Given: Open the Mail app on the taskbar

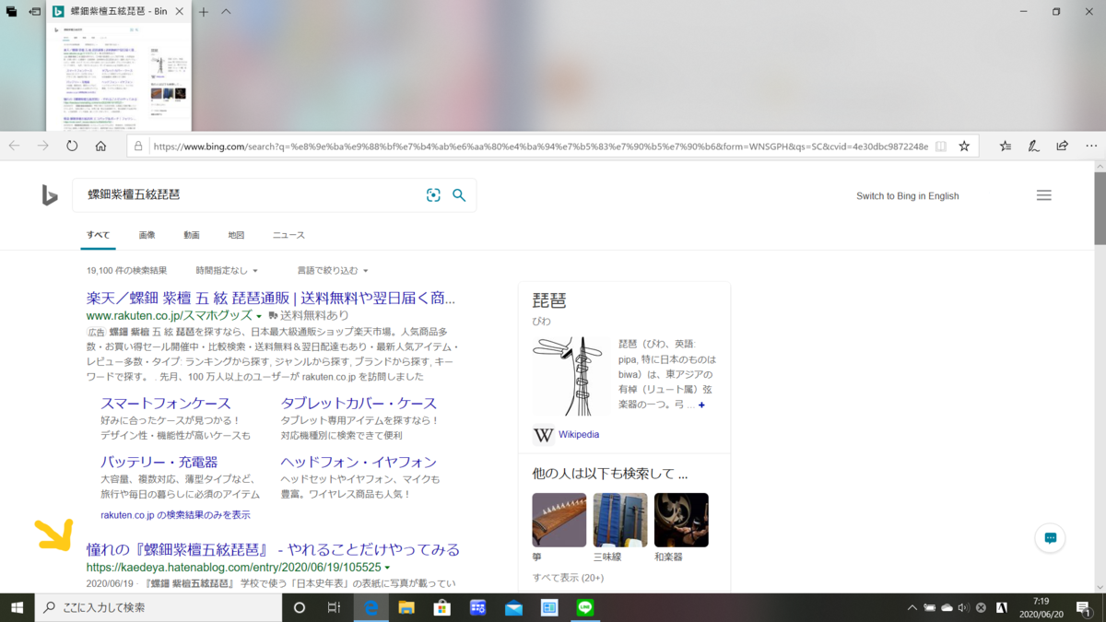Looking at the screenshot, I should click(513, 608).
